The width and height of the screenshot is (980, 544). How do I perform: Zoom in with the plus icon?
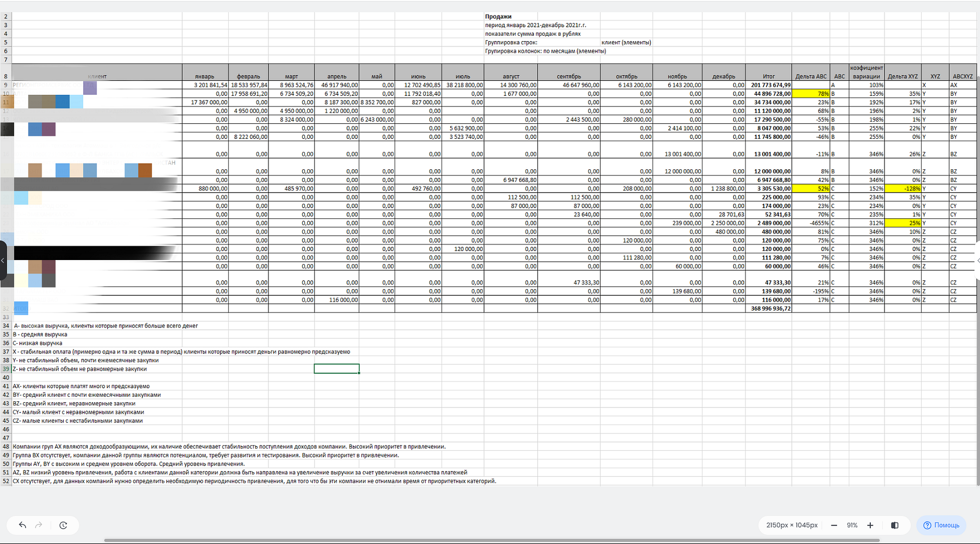pyautogui.click(x=870, y=525)
